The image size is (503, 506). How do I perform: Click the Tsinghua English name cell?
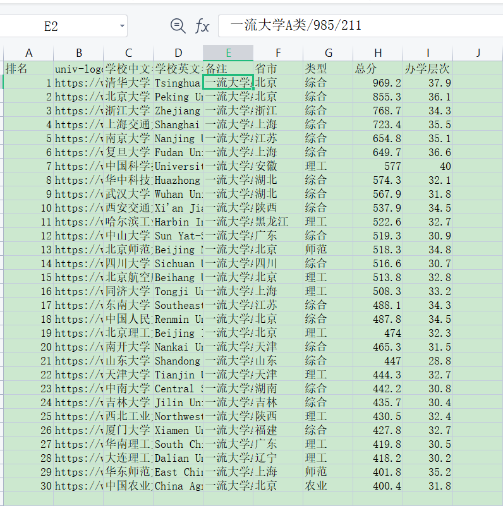click(x=178, y=83)
